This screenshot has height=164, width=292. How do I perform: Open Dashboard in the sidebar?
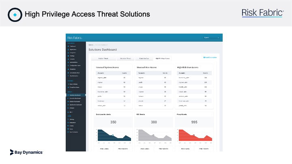(73, 46)
